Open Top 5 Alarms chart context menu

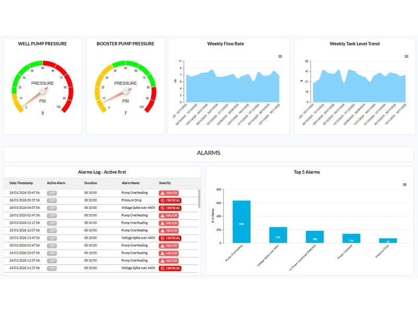(x=404, y=184)
